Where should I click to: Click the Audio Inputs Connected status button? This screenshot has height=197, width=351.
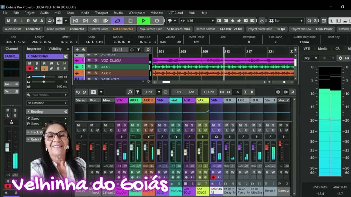pos(22,29)
